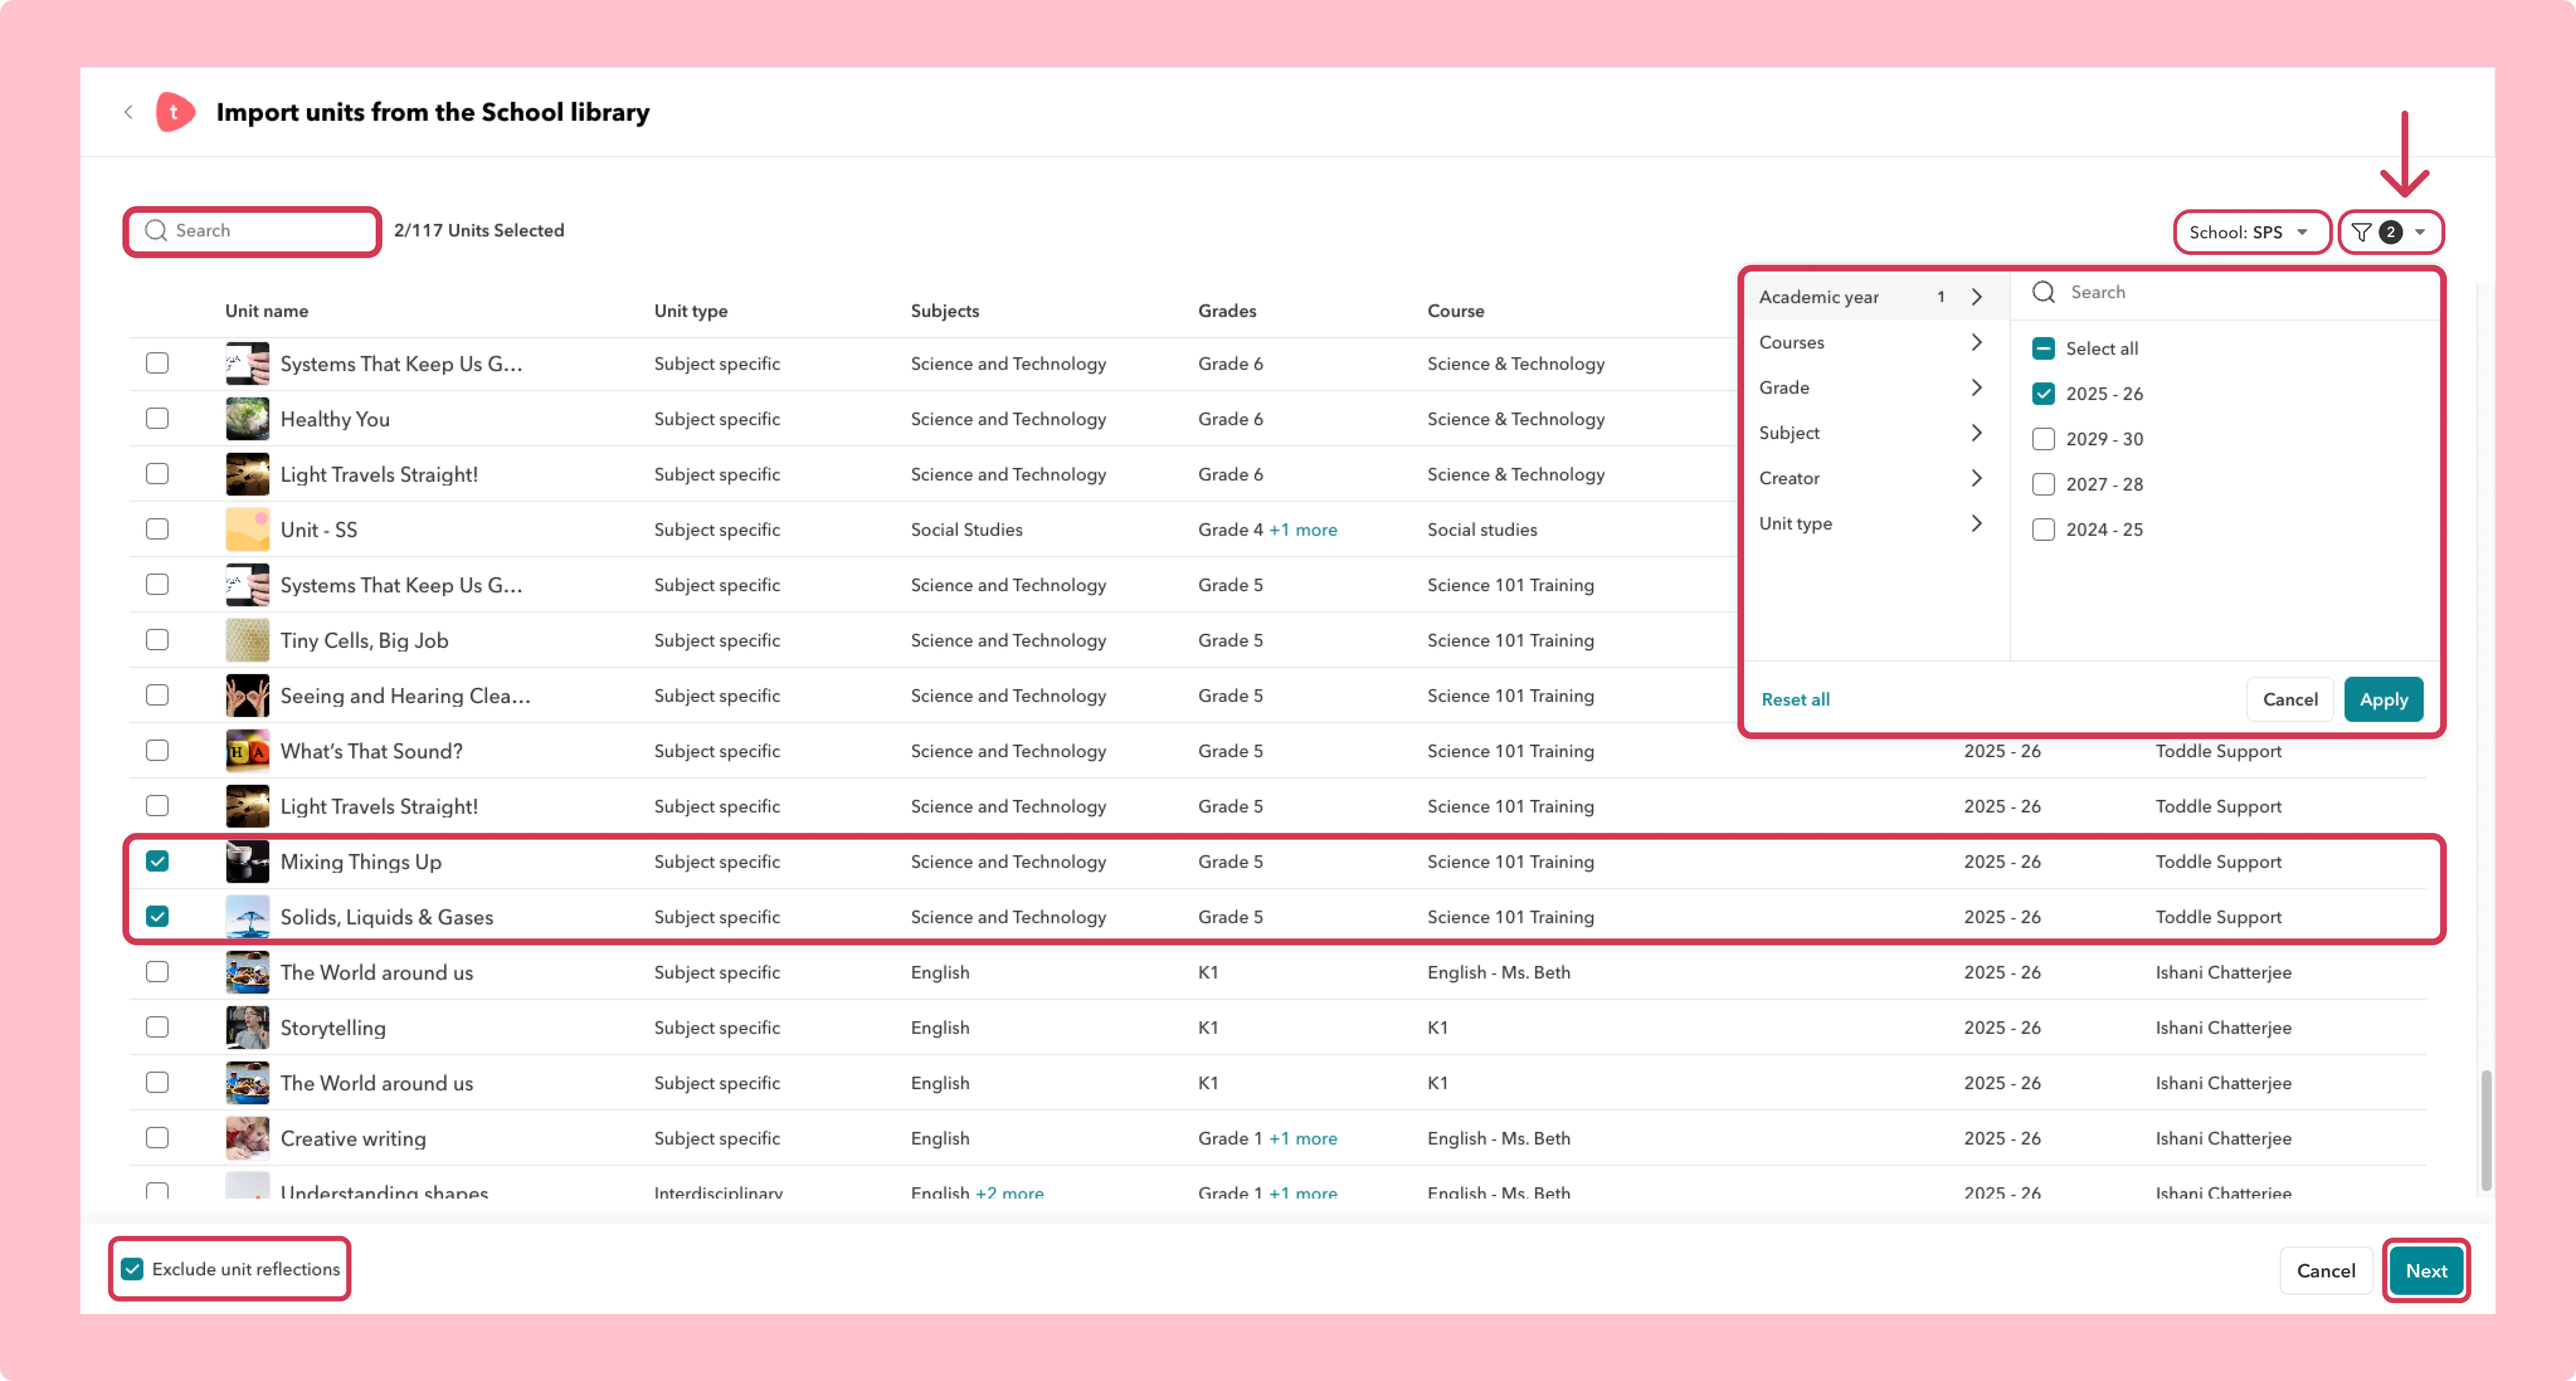
Task: Select the Storytelling unit checkbox
Action: 157,1027
